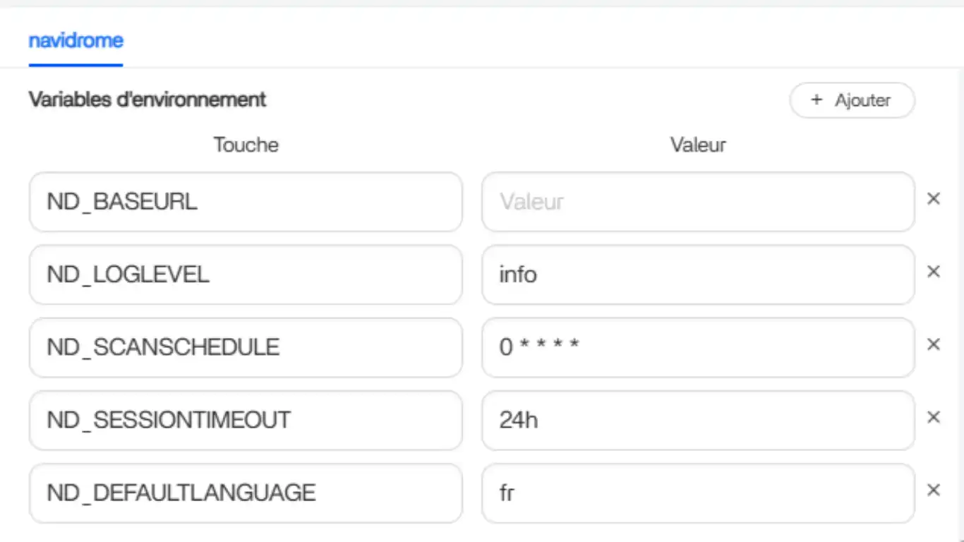
Task: Click the empty Valeur field for ND_BASEURL
Action: pyautogui.click(x=697, y=202)
